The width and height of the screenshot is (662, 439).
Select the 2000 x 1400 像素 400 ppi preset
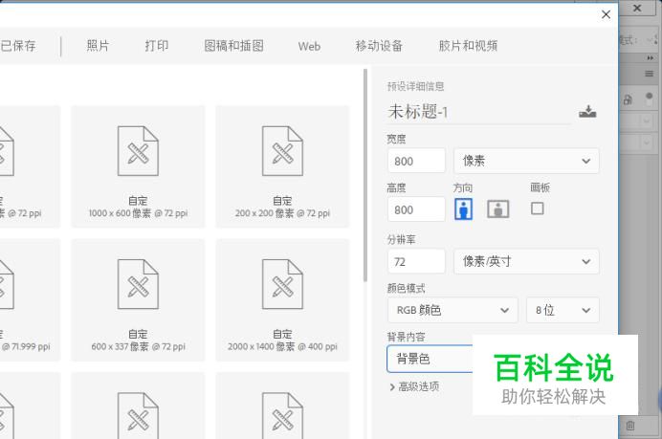[282, 300]
